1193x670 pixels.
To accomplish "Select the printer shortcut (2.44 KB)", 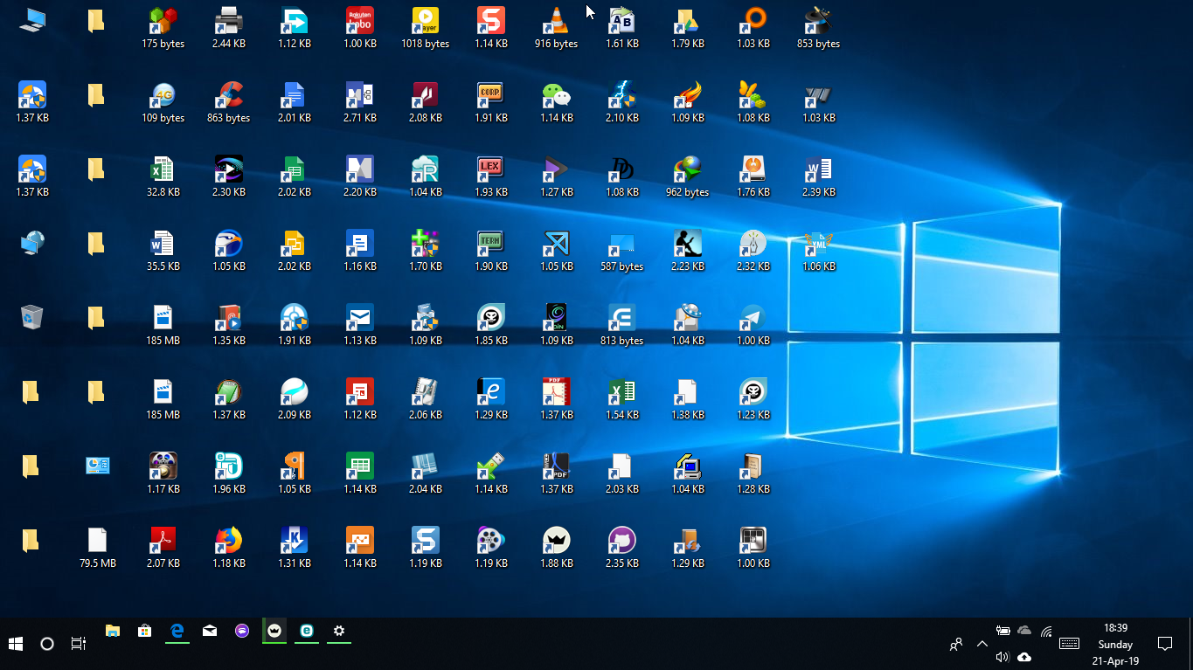I will [x=228, y=20].
